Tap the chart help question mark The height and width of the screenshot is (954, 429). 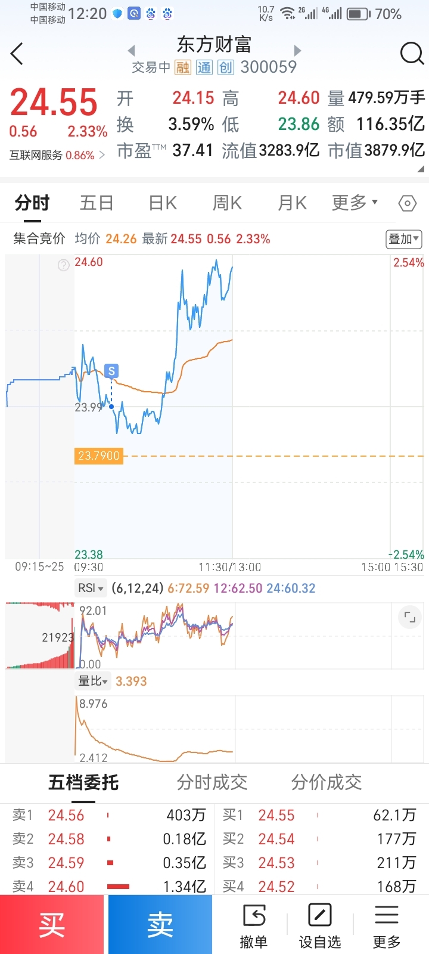(x=63, y=265)
